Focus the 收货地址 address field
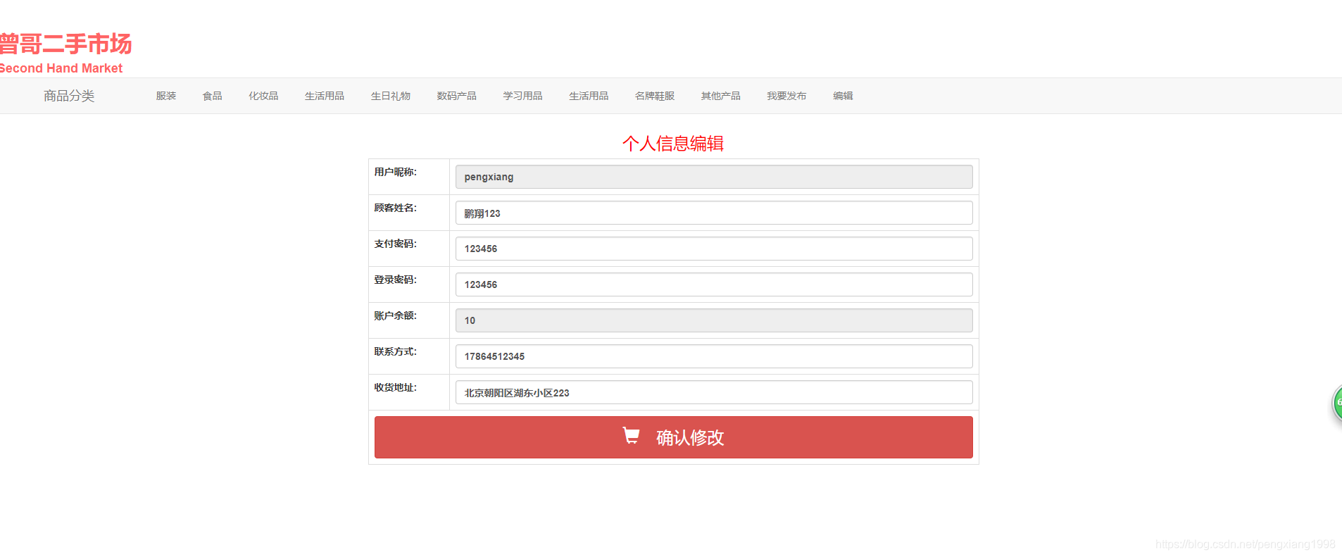 point(714,392)
